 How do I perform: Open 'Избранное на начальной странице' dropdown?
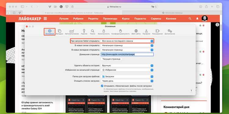127,70
